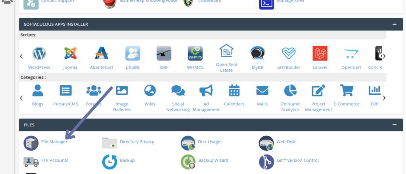Screen dimensions: 406x174
Task: Select the Laravel script icon
Action: [x=320, y=54]
